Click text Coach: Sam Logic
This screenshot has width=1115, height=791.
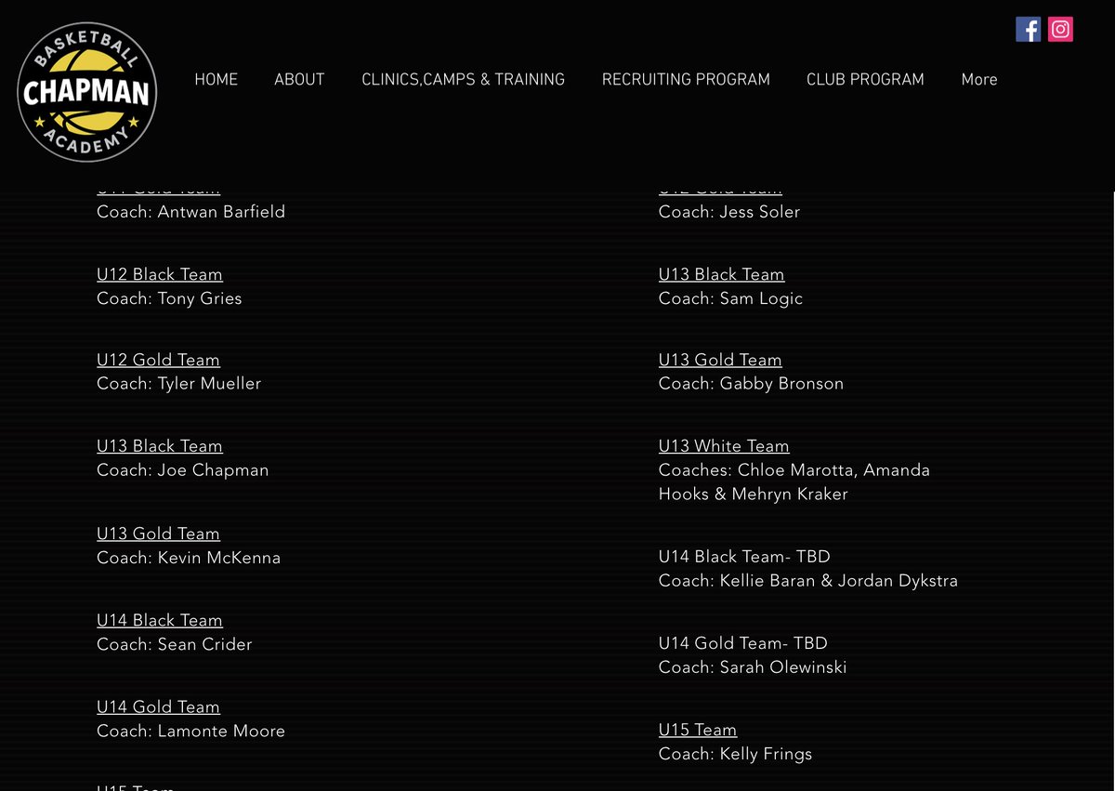click(x=730, y=298)
